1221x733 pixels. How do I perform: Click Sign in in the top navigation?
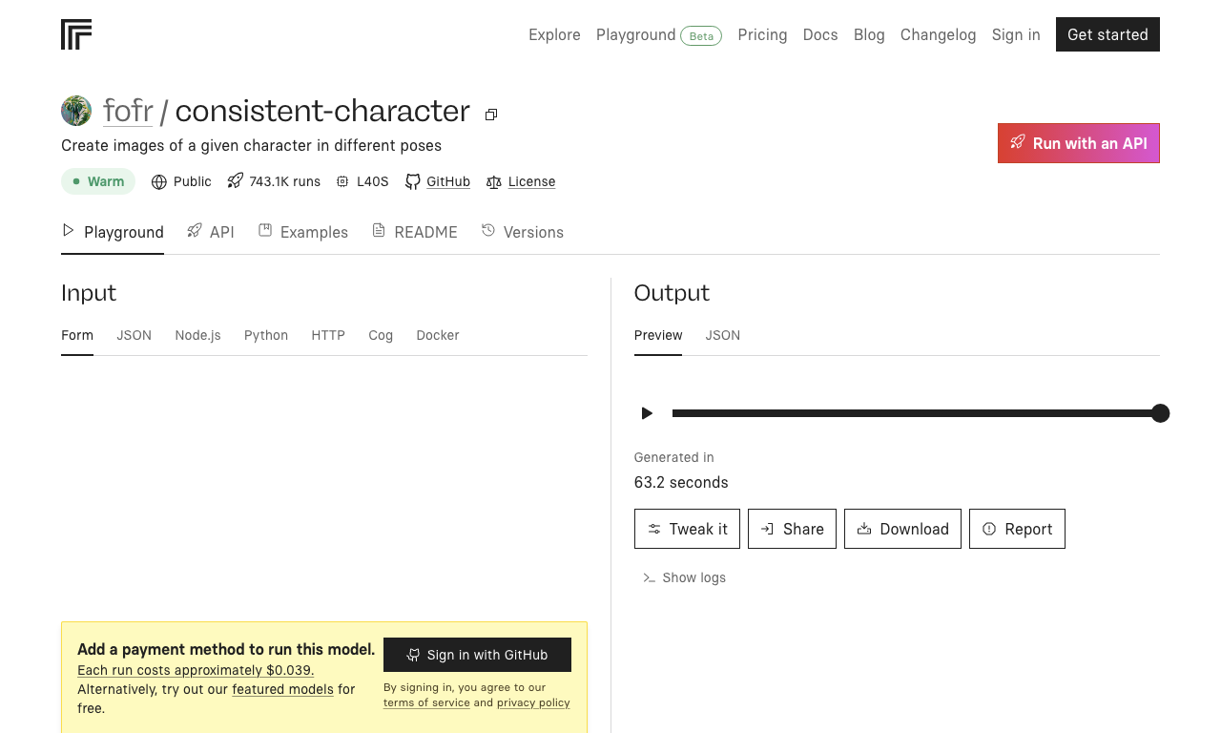tap(1016, 34)
